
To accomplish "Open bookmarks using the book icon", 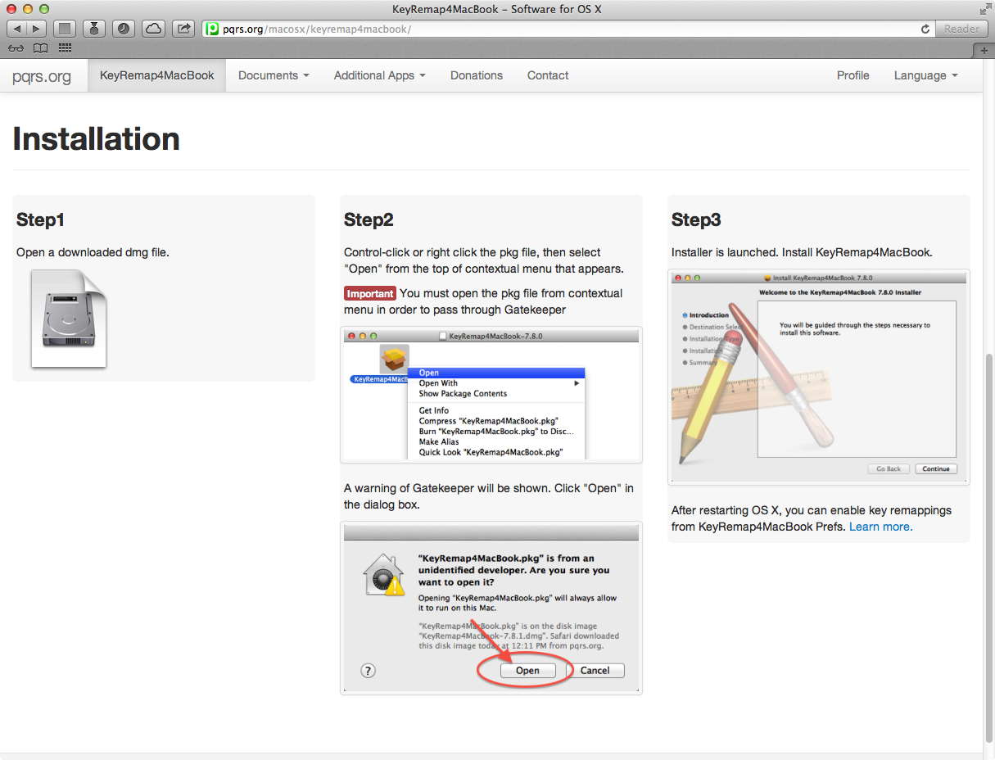I will [40, 48].
